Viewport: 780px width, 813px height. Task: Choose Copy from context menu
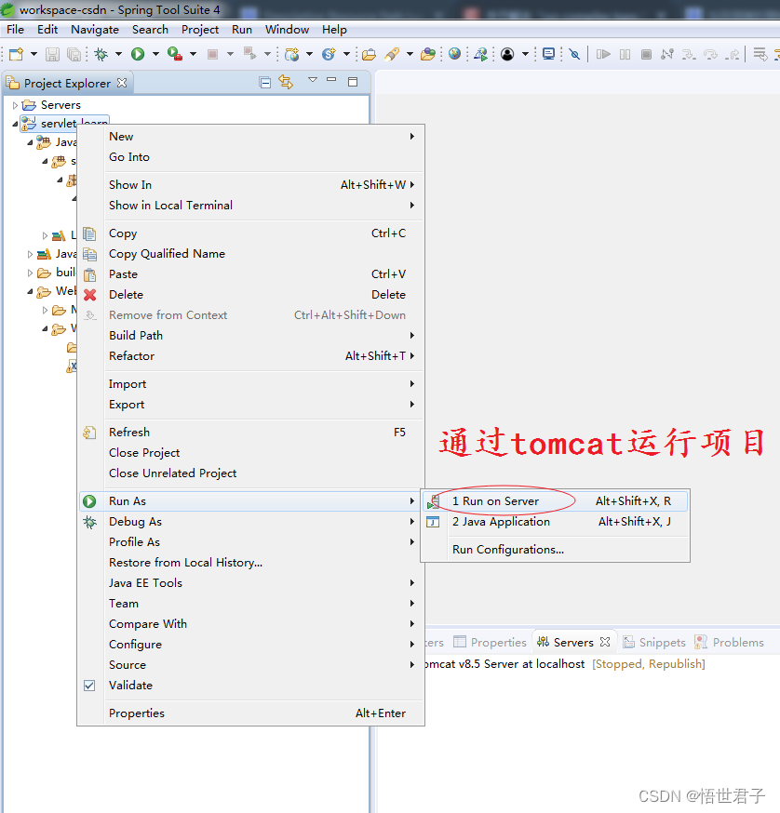(x=250, y=233)
